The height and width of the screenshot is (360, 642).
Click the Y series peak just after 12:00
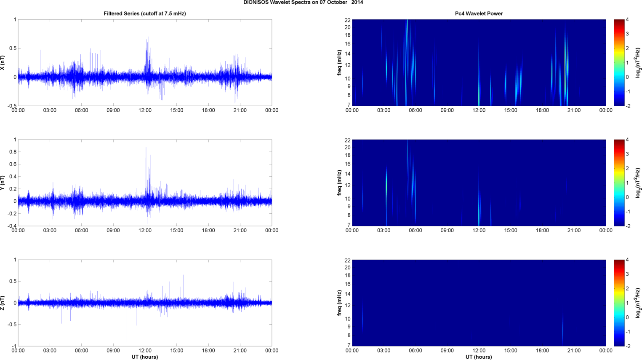tap(146, 173)
